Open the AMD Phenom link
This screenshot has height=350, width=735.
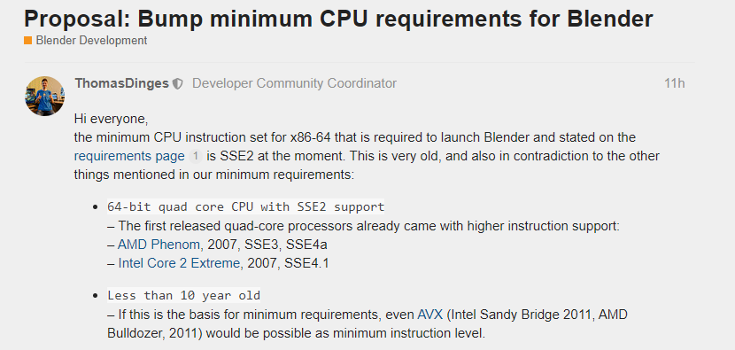159,245
